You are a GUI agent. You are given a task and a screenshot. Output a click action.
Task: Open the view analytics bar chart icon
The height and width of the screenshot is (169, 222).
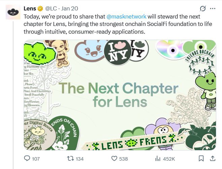157,158
